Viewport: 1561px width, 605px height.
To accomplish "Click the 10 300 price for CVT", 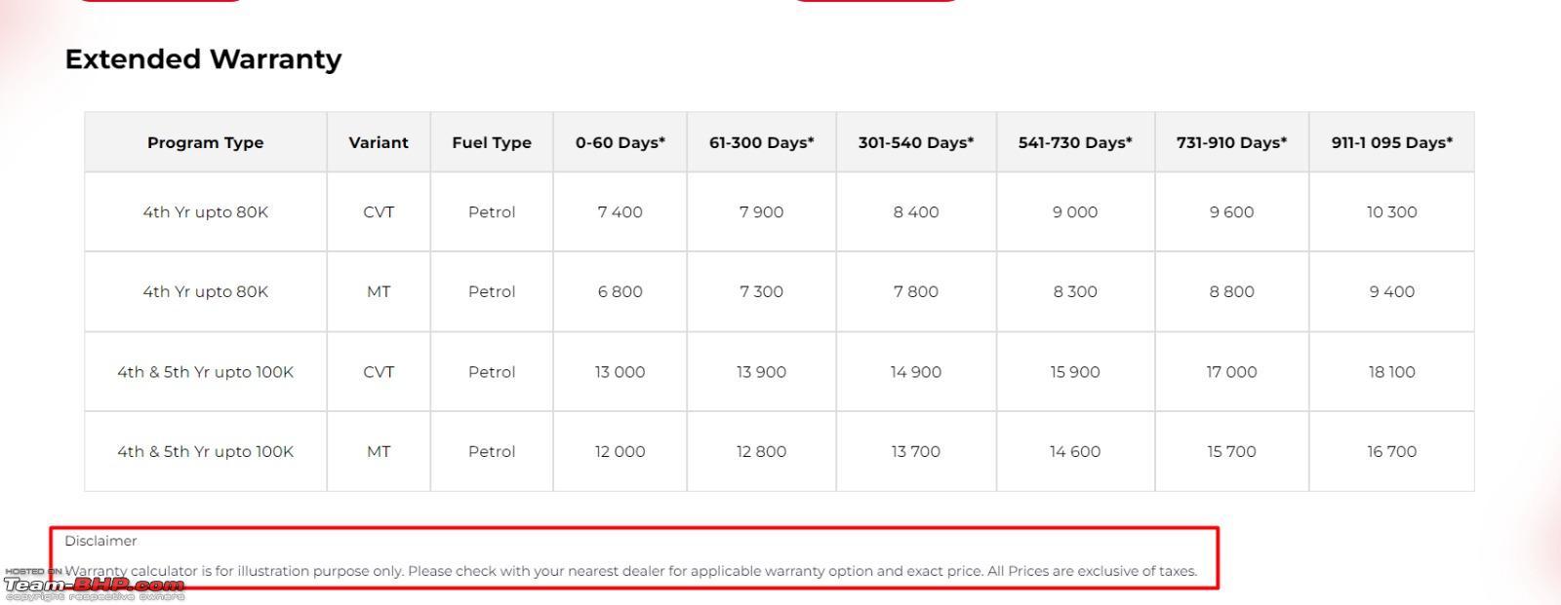I will point(1392,212).
